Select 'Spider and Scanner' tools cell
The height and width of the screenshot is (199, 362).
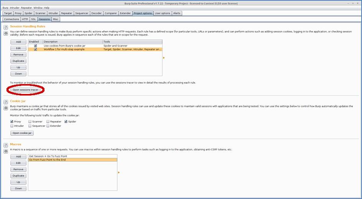[132, 46]
